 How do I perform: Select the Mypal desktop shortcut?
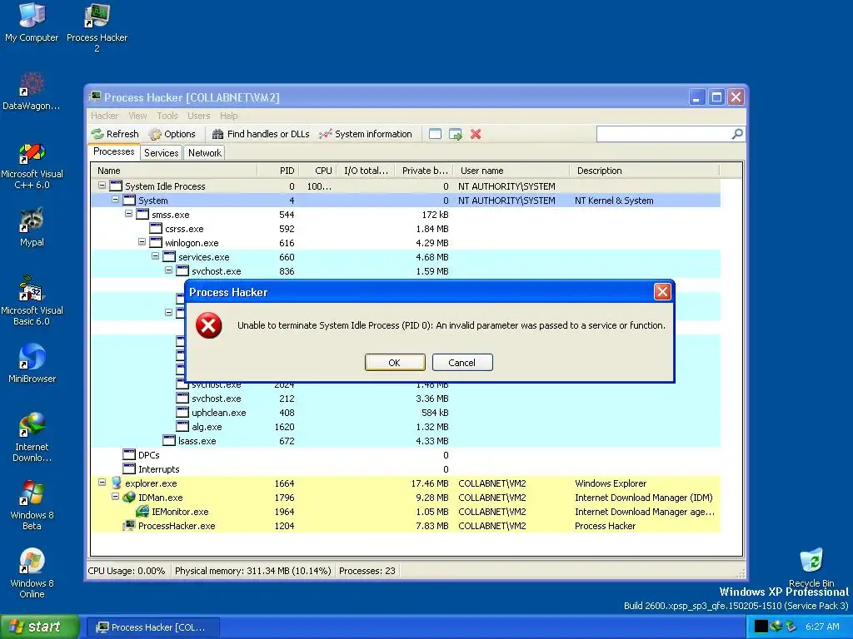32,228
